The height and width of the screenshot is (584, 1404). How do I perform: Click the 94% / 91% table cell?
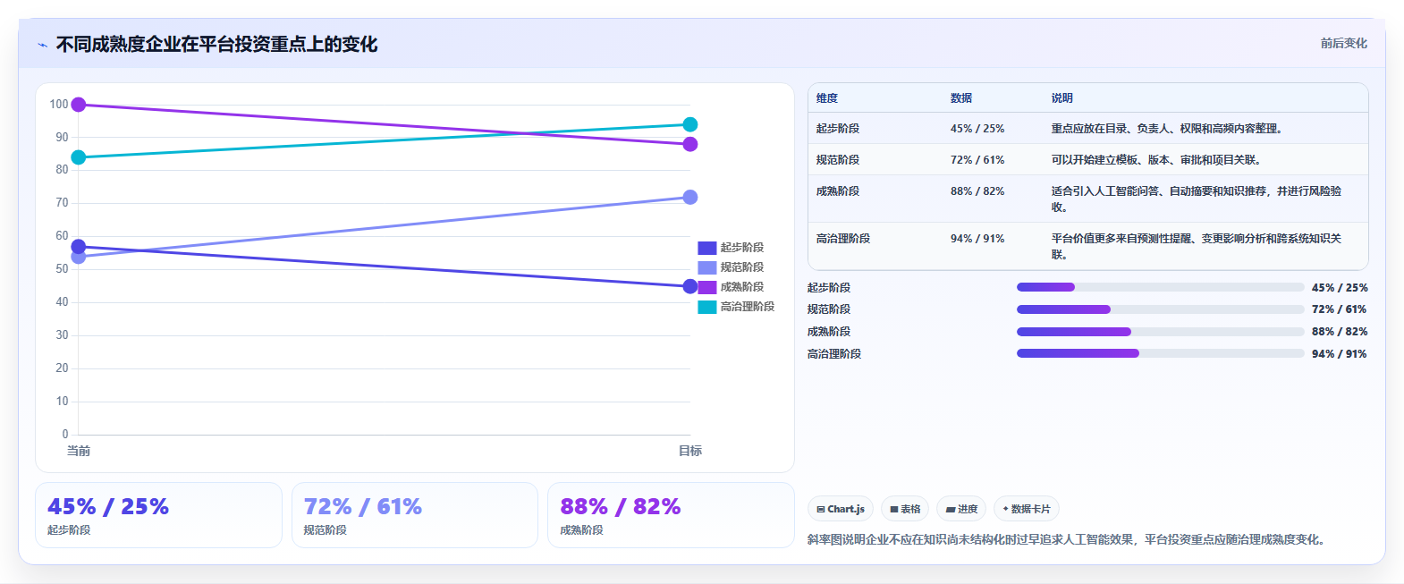tap(977, 239)
